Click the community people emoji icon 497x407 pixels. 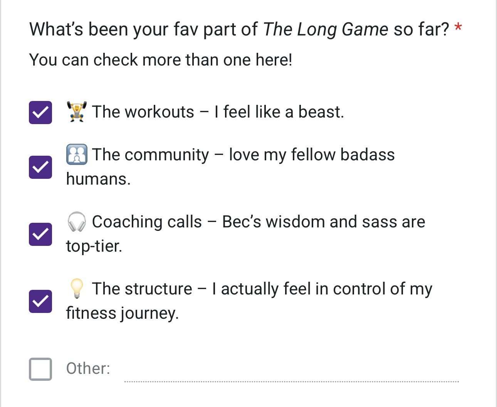pos(77,155)
